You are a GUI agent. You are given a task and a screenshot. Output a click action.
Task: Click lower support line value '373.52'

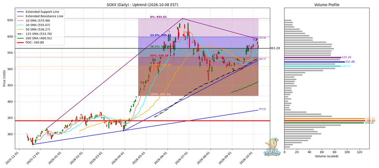262,109
